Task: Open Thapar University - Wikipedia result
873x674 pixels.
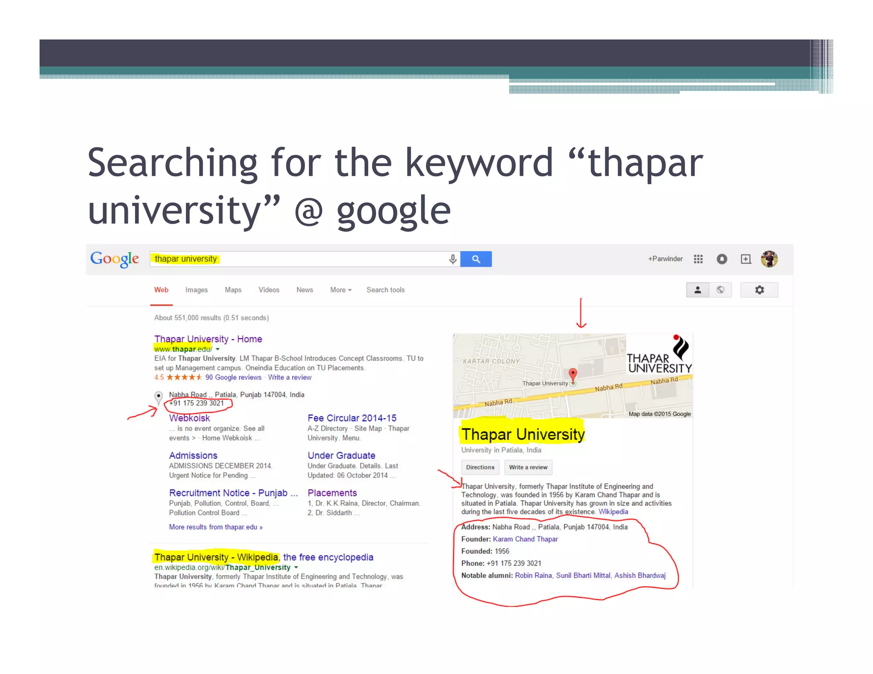Action: coord(263,557)
